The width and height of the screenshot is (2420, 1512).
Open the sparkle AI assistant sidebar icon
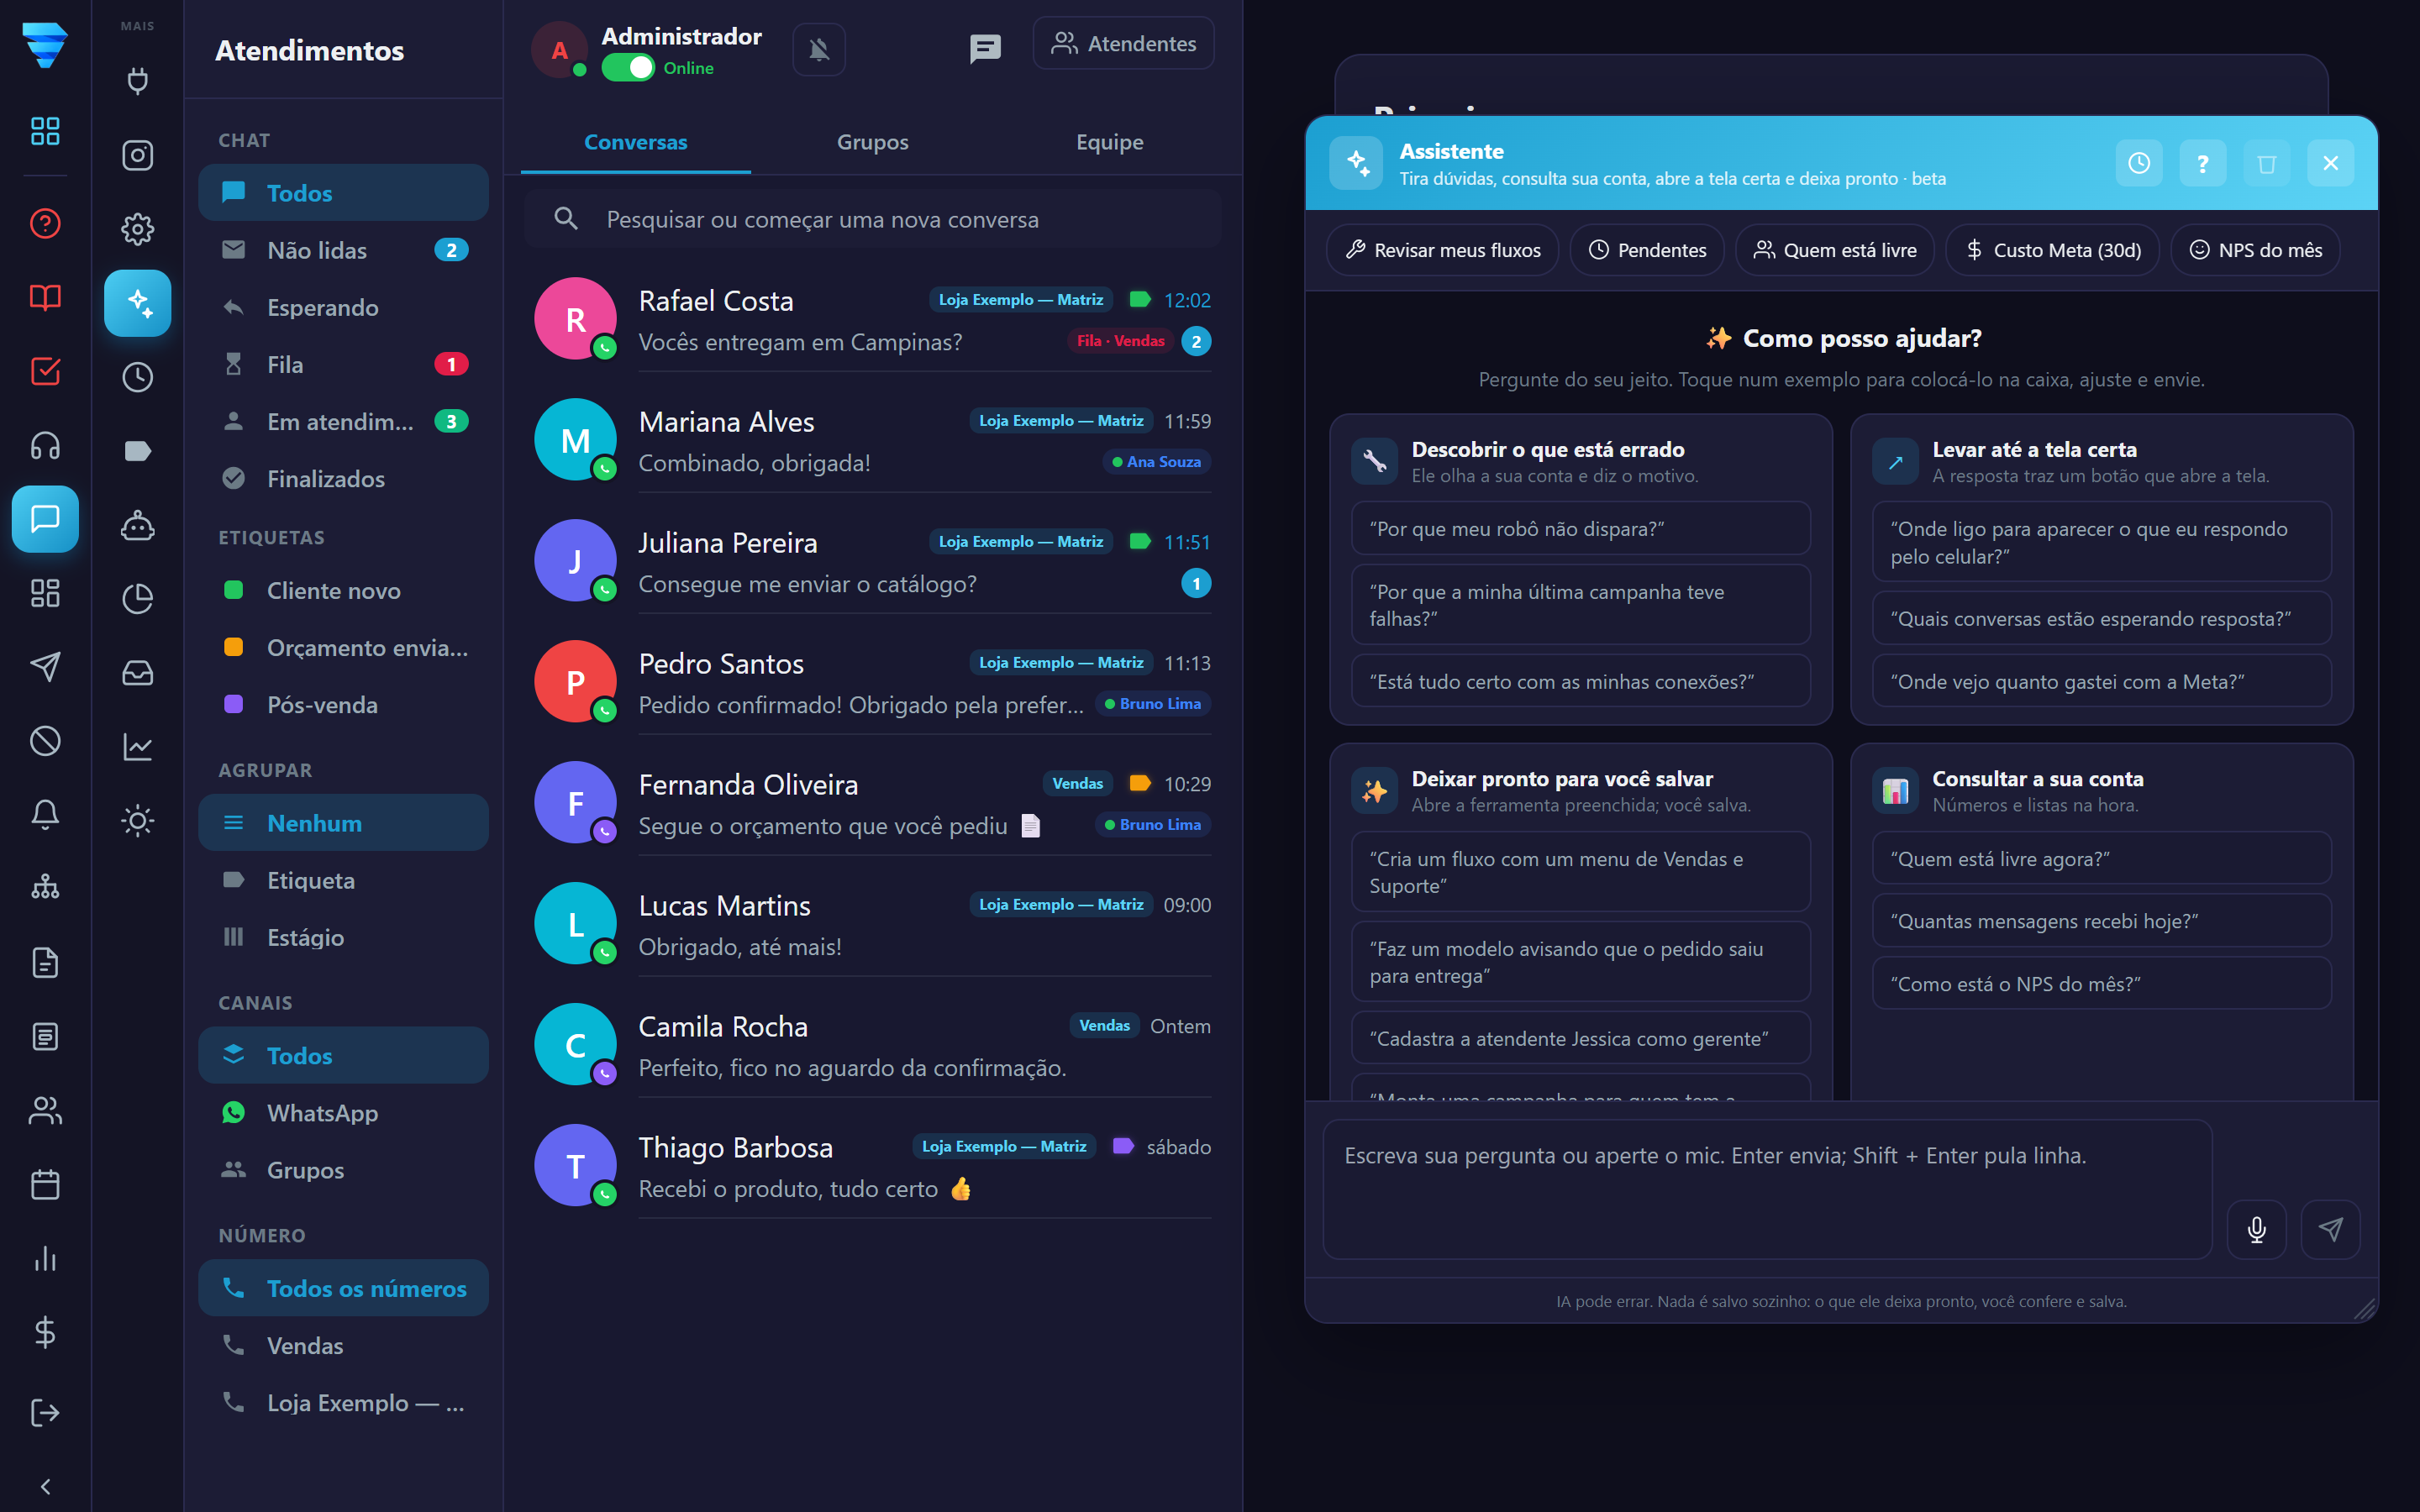[137, 303]
